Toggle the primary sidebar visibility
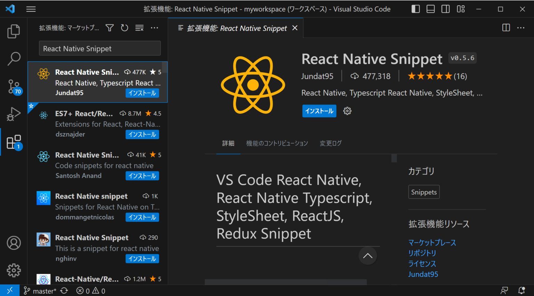 click(x=415, y=9)
